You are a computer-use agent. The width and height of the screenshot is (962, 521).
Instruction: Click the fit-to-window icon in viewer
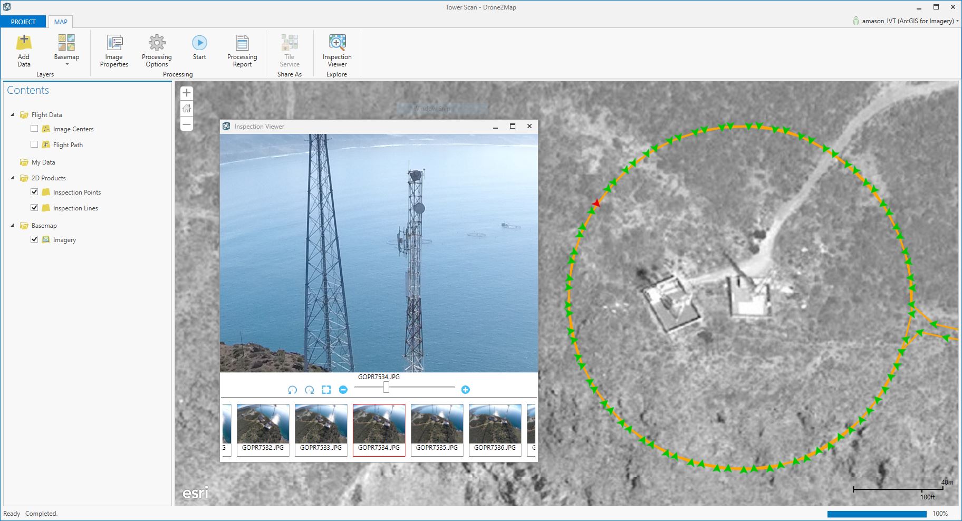pos(326,390)
